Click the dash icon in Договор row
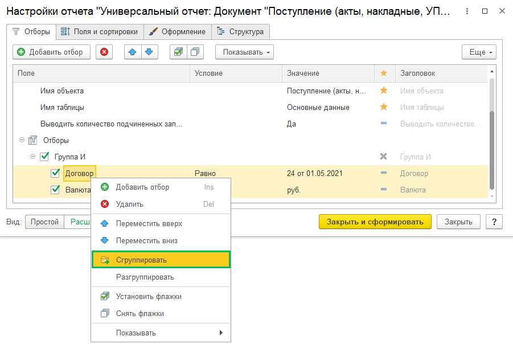 (383, 173)
